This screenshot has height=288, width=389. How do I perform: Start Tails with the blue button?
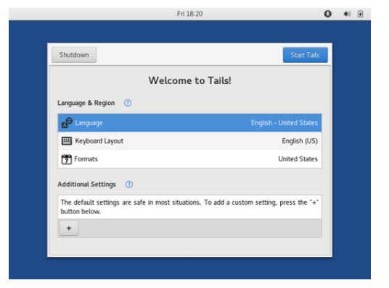(305, 55)
